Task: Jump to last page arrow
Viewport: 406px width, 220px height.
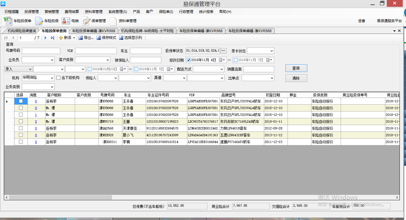Action: coord(53,38)
